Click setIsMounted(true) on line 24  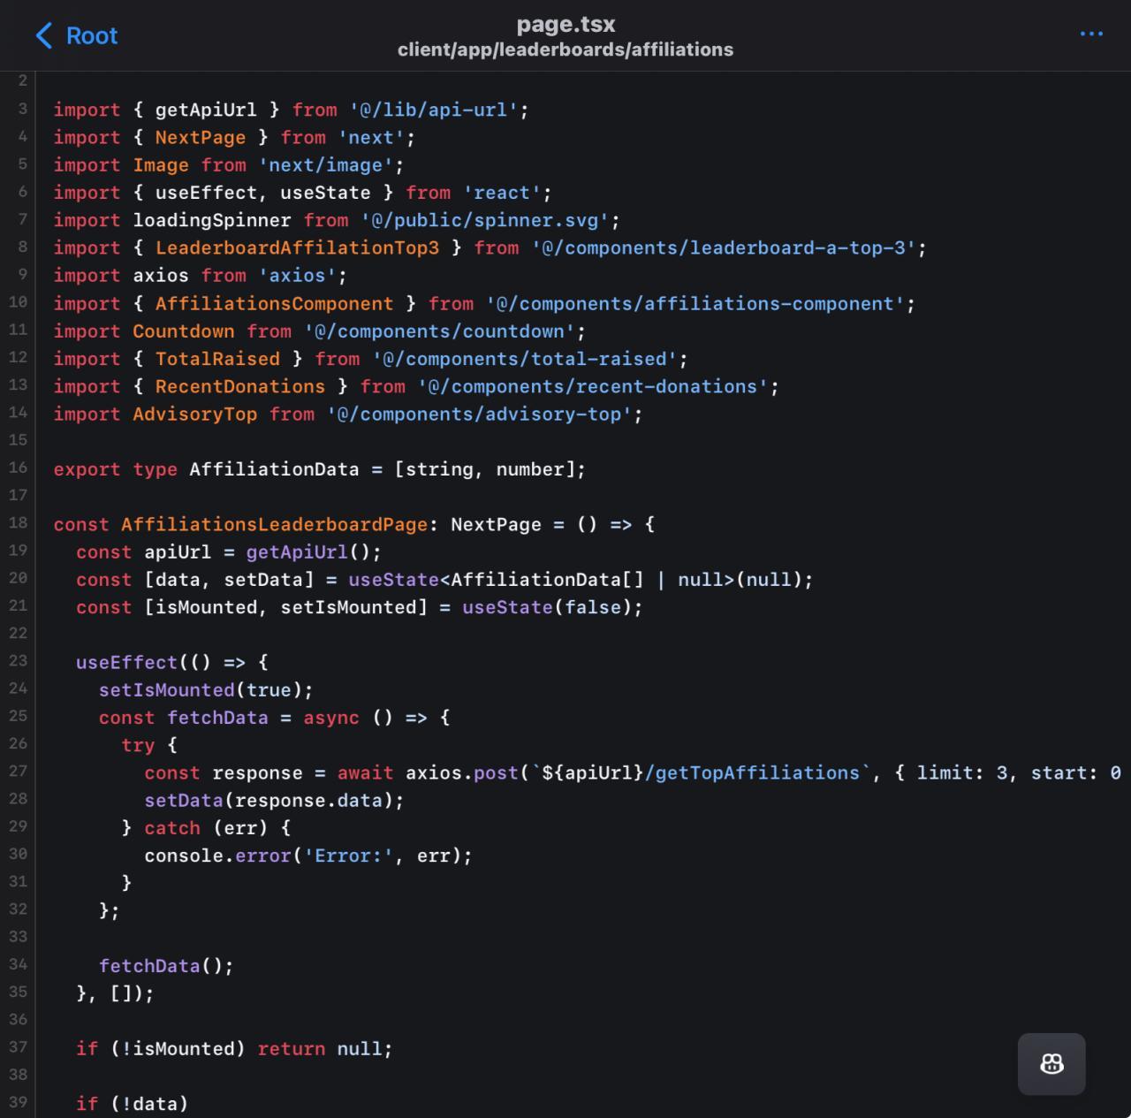pos(205,689)
